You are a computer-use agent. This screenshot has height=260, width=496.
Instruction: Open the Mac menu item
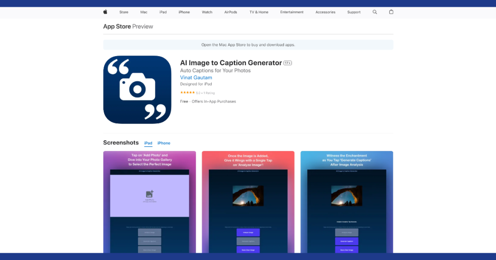(144, 12)
